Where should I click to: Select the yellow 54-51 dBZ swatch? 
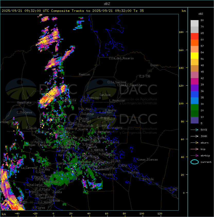click(194, 55)
